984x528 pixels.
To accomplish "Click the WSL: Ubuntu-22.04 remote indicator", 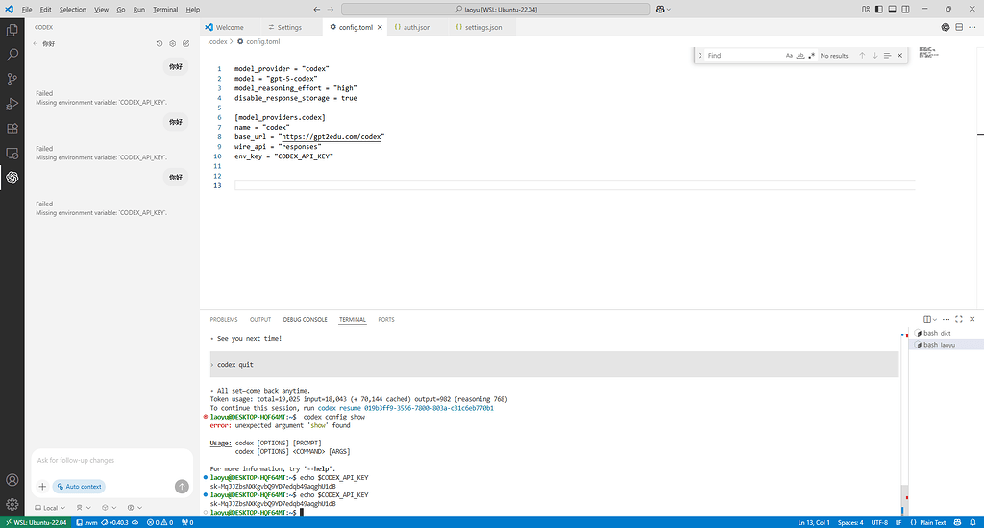I will pos(37,522).
